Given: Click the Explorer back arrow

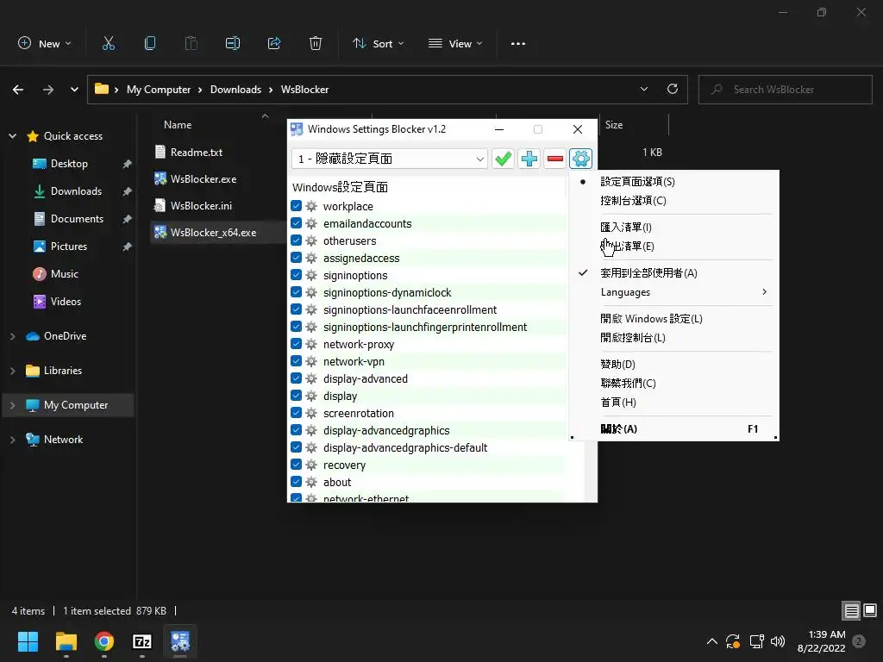Looking at the screenshot, I should click(18, 90).
